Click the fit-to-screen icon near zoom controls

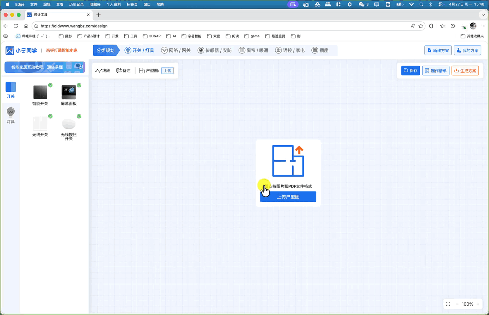448,304
